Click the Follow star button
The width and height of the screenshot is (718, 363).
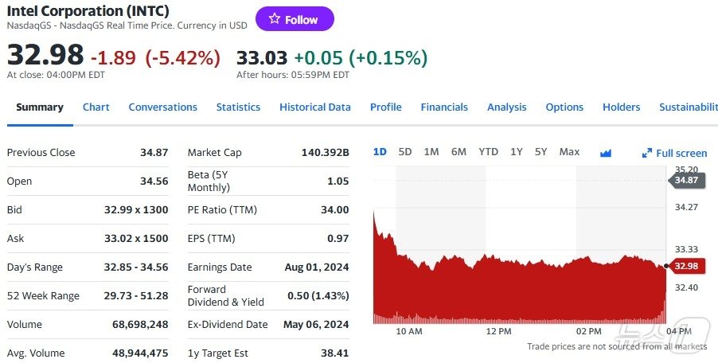tap(294, 19)
